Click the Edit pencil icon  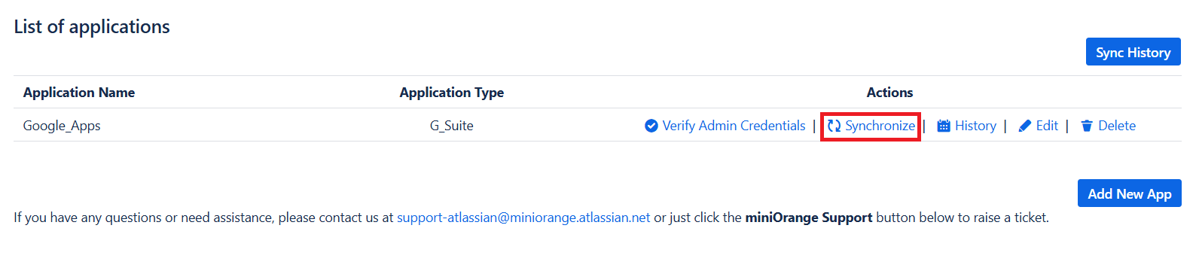click(1025, 126)
